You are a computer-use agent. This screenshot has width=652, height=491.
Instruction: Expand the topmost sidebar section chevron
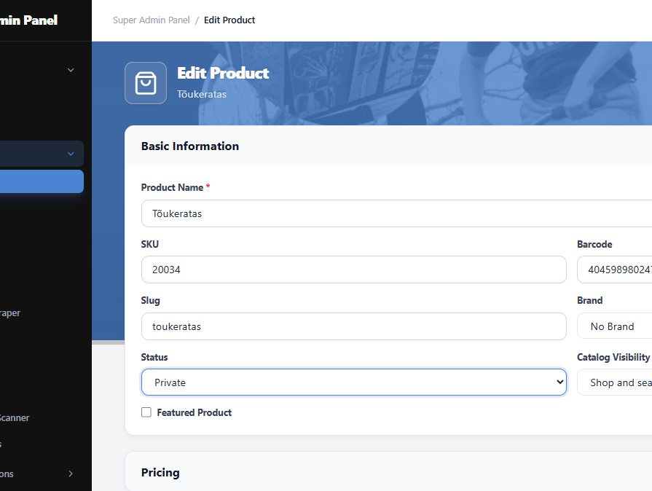[71, 70]
